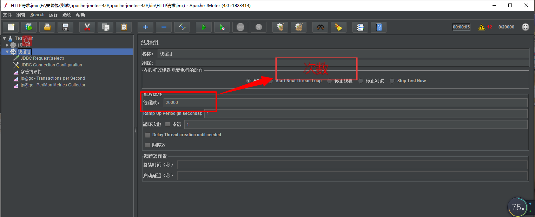Click Start no pauses icon
Viewport: 535px width, 217px height.
[x=222, y=27]
